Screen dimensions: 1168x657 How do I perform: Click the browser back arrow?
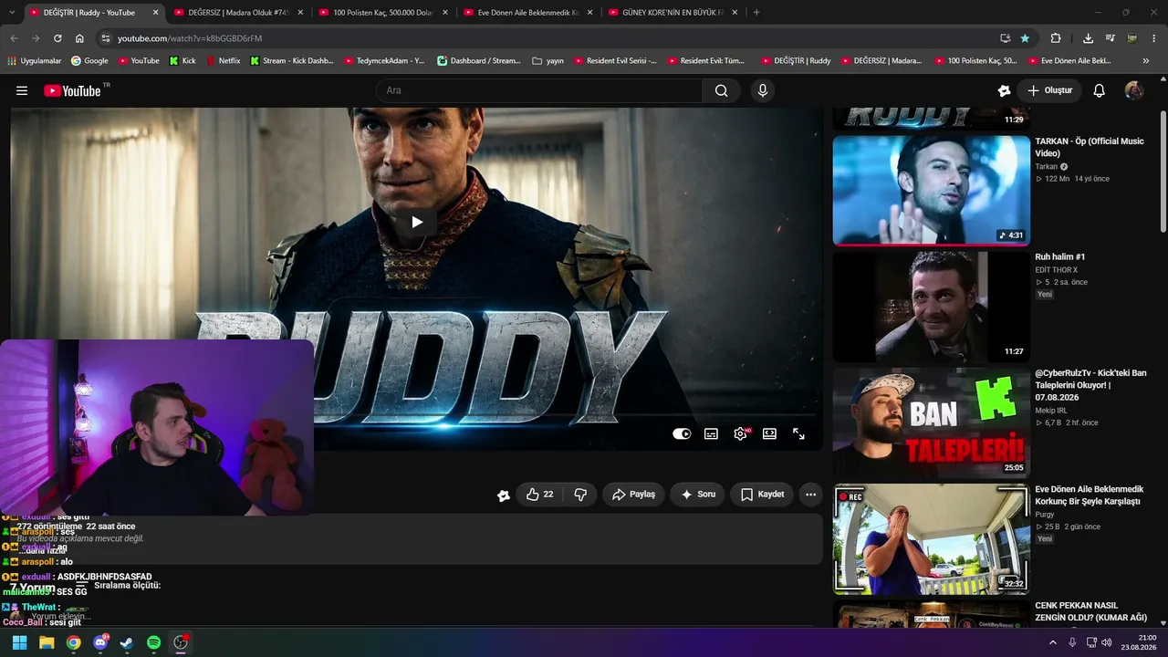[x=14, y=38]
